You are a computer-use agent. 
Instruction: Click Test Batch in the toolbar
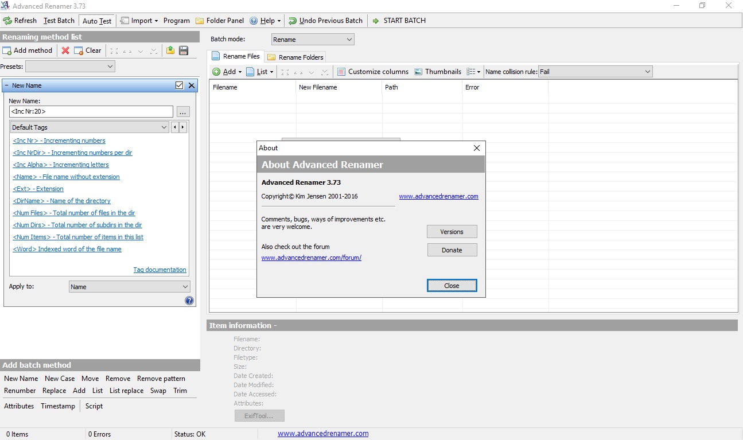[x=59, y=21]
